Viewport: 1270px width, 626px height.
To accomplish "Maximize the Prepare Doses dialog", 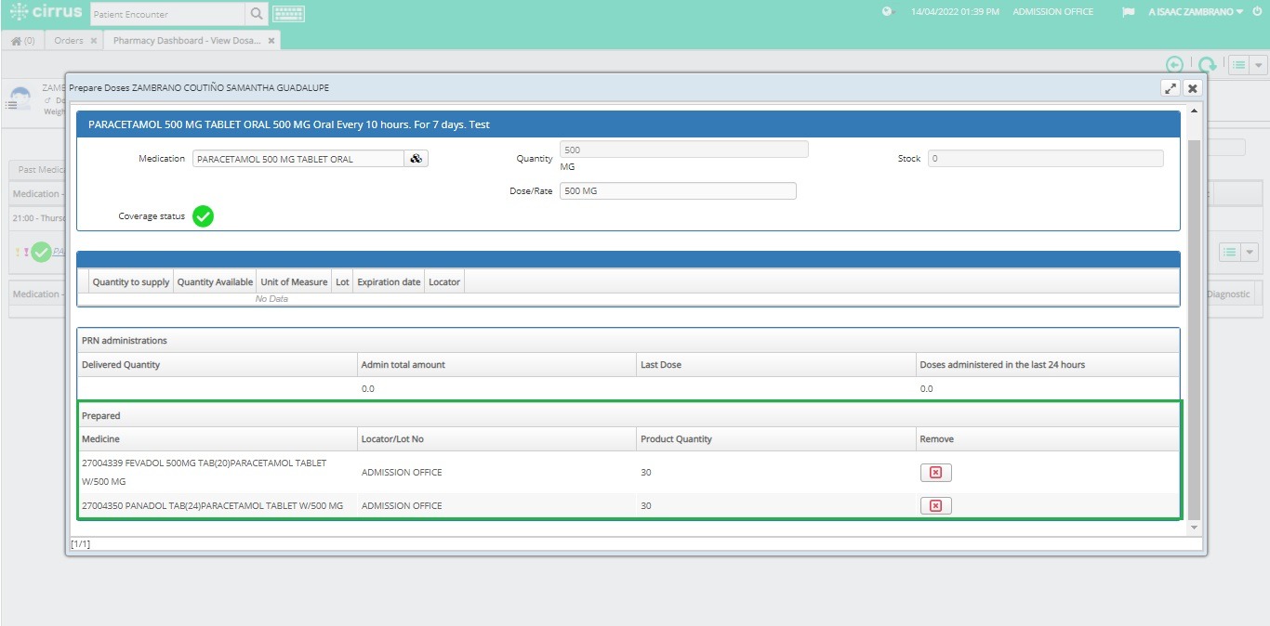I will pyautogui.click(x=1171, y=87).
